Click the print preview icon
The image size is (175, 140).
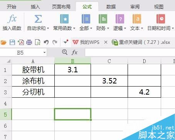point(37,42)
